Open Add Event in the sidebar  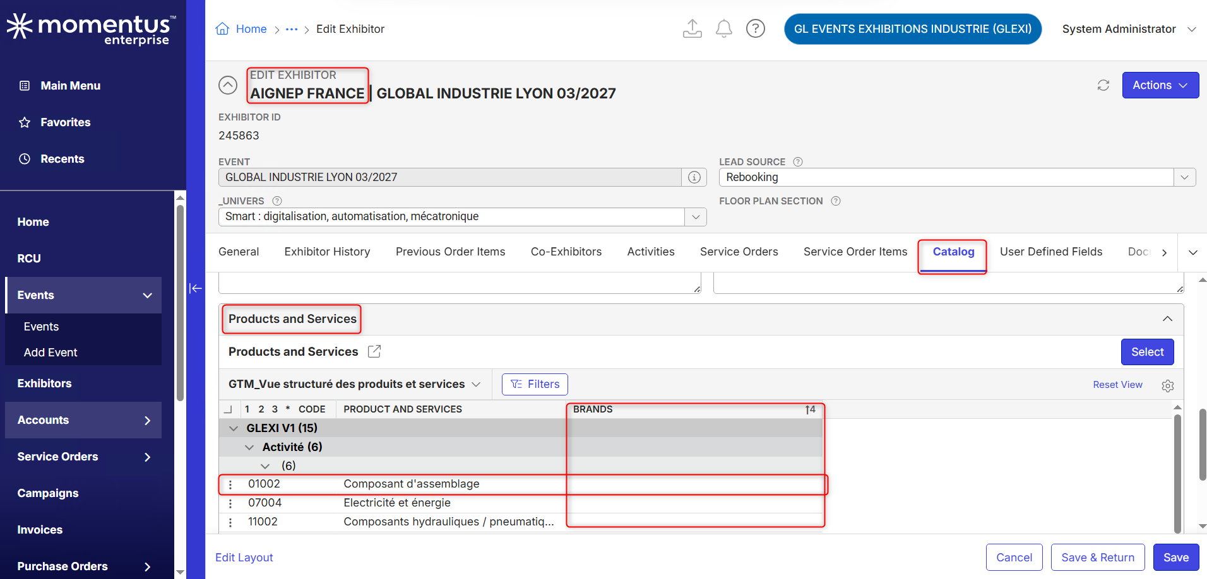coord(51,353)
